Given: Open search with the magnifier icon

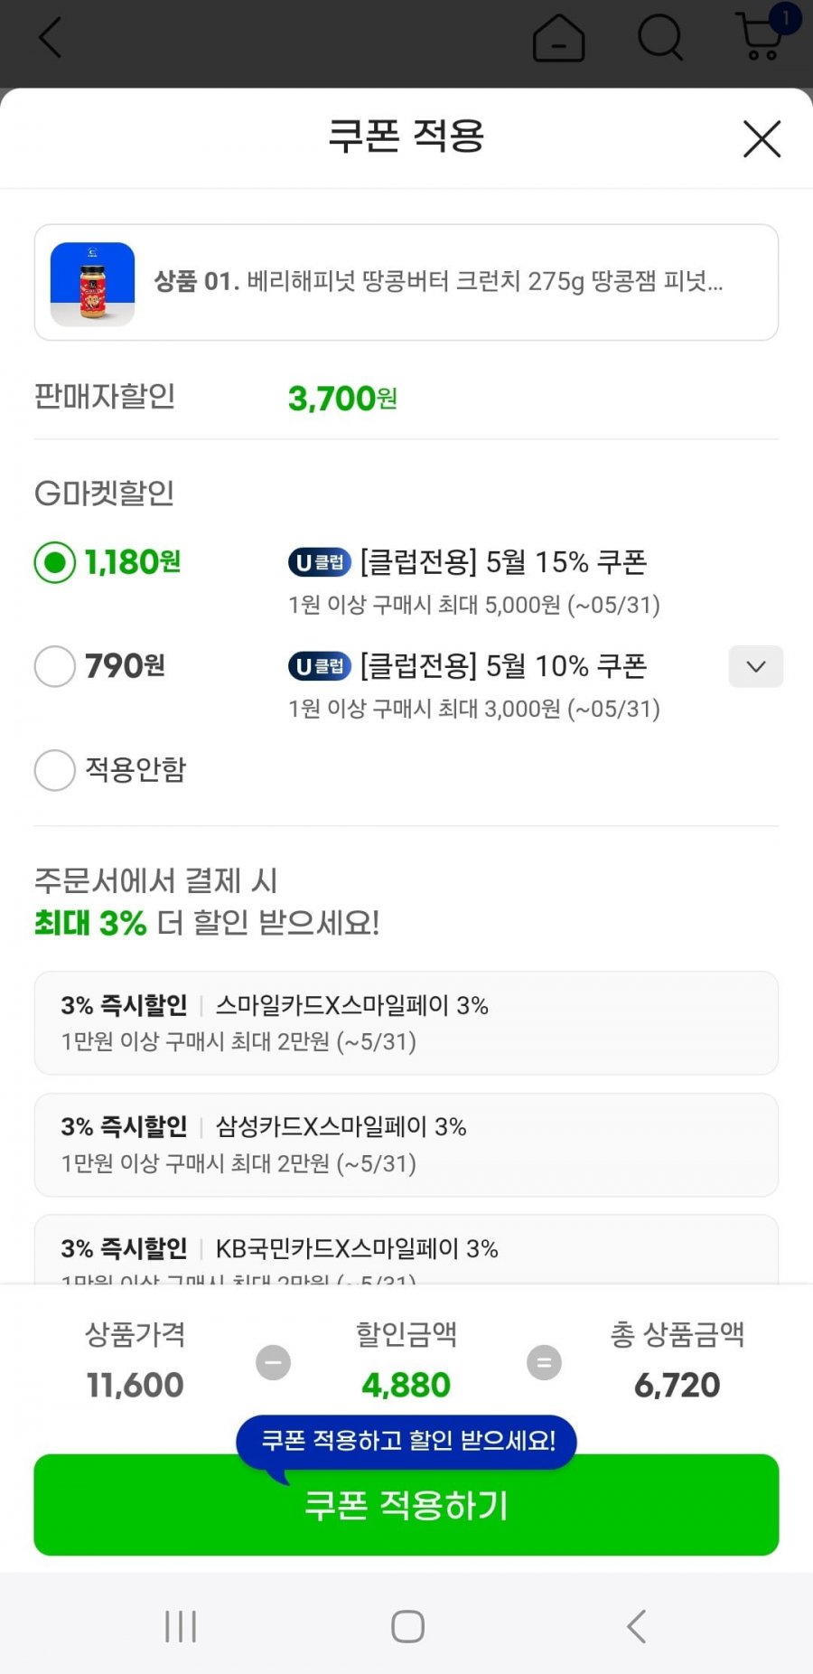Looking at the screenshot, I should [x=660, y=38].
